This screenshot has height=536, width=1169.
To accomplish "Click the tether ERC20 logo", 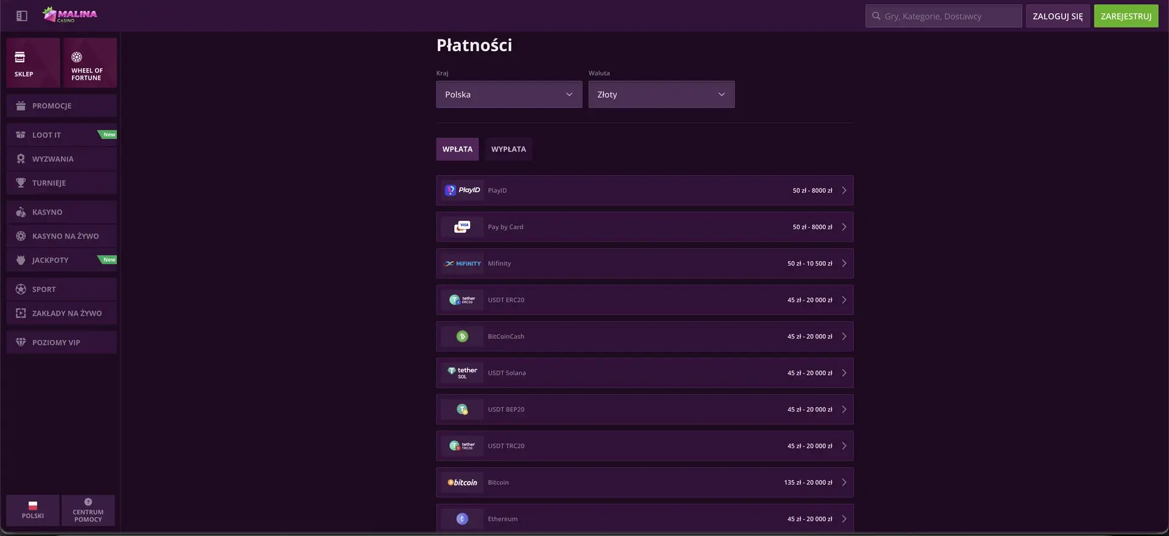I will (462, 300).
